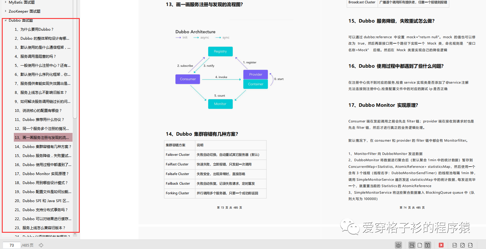
Task: Click the outline panel scrollbar thumb
Action: pos(75,59)
